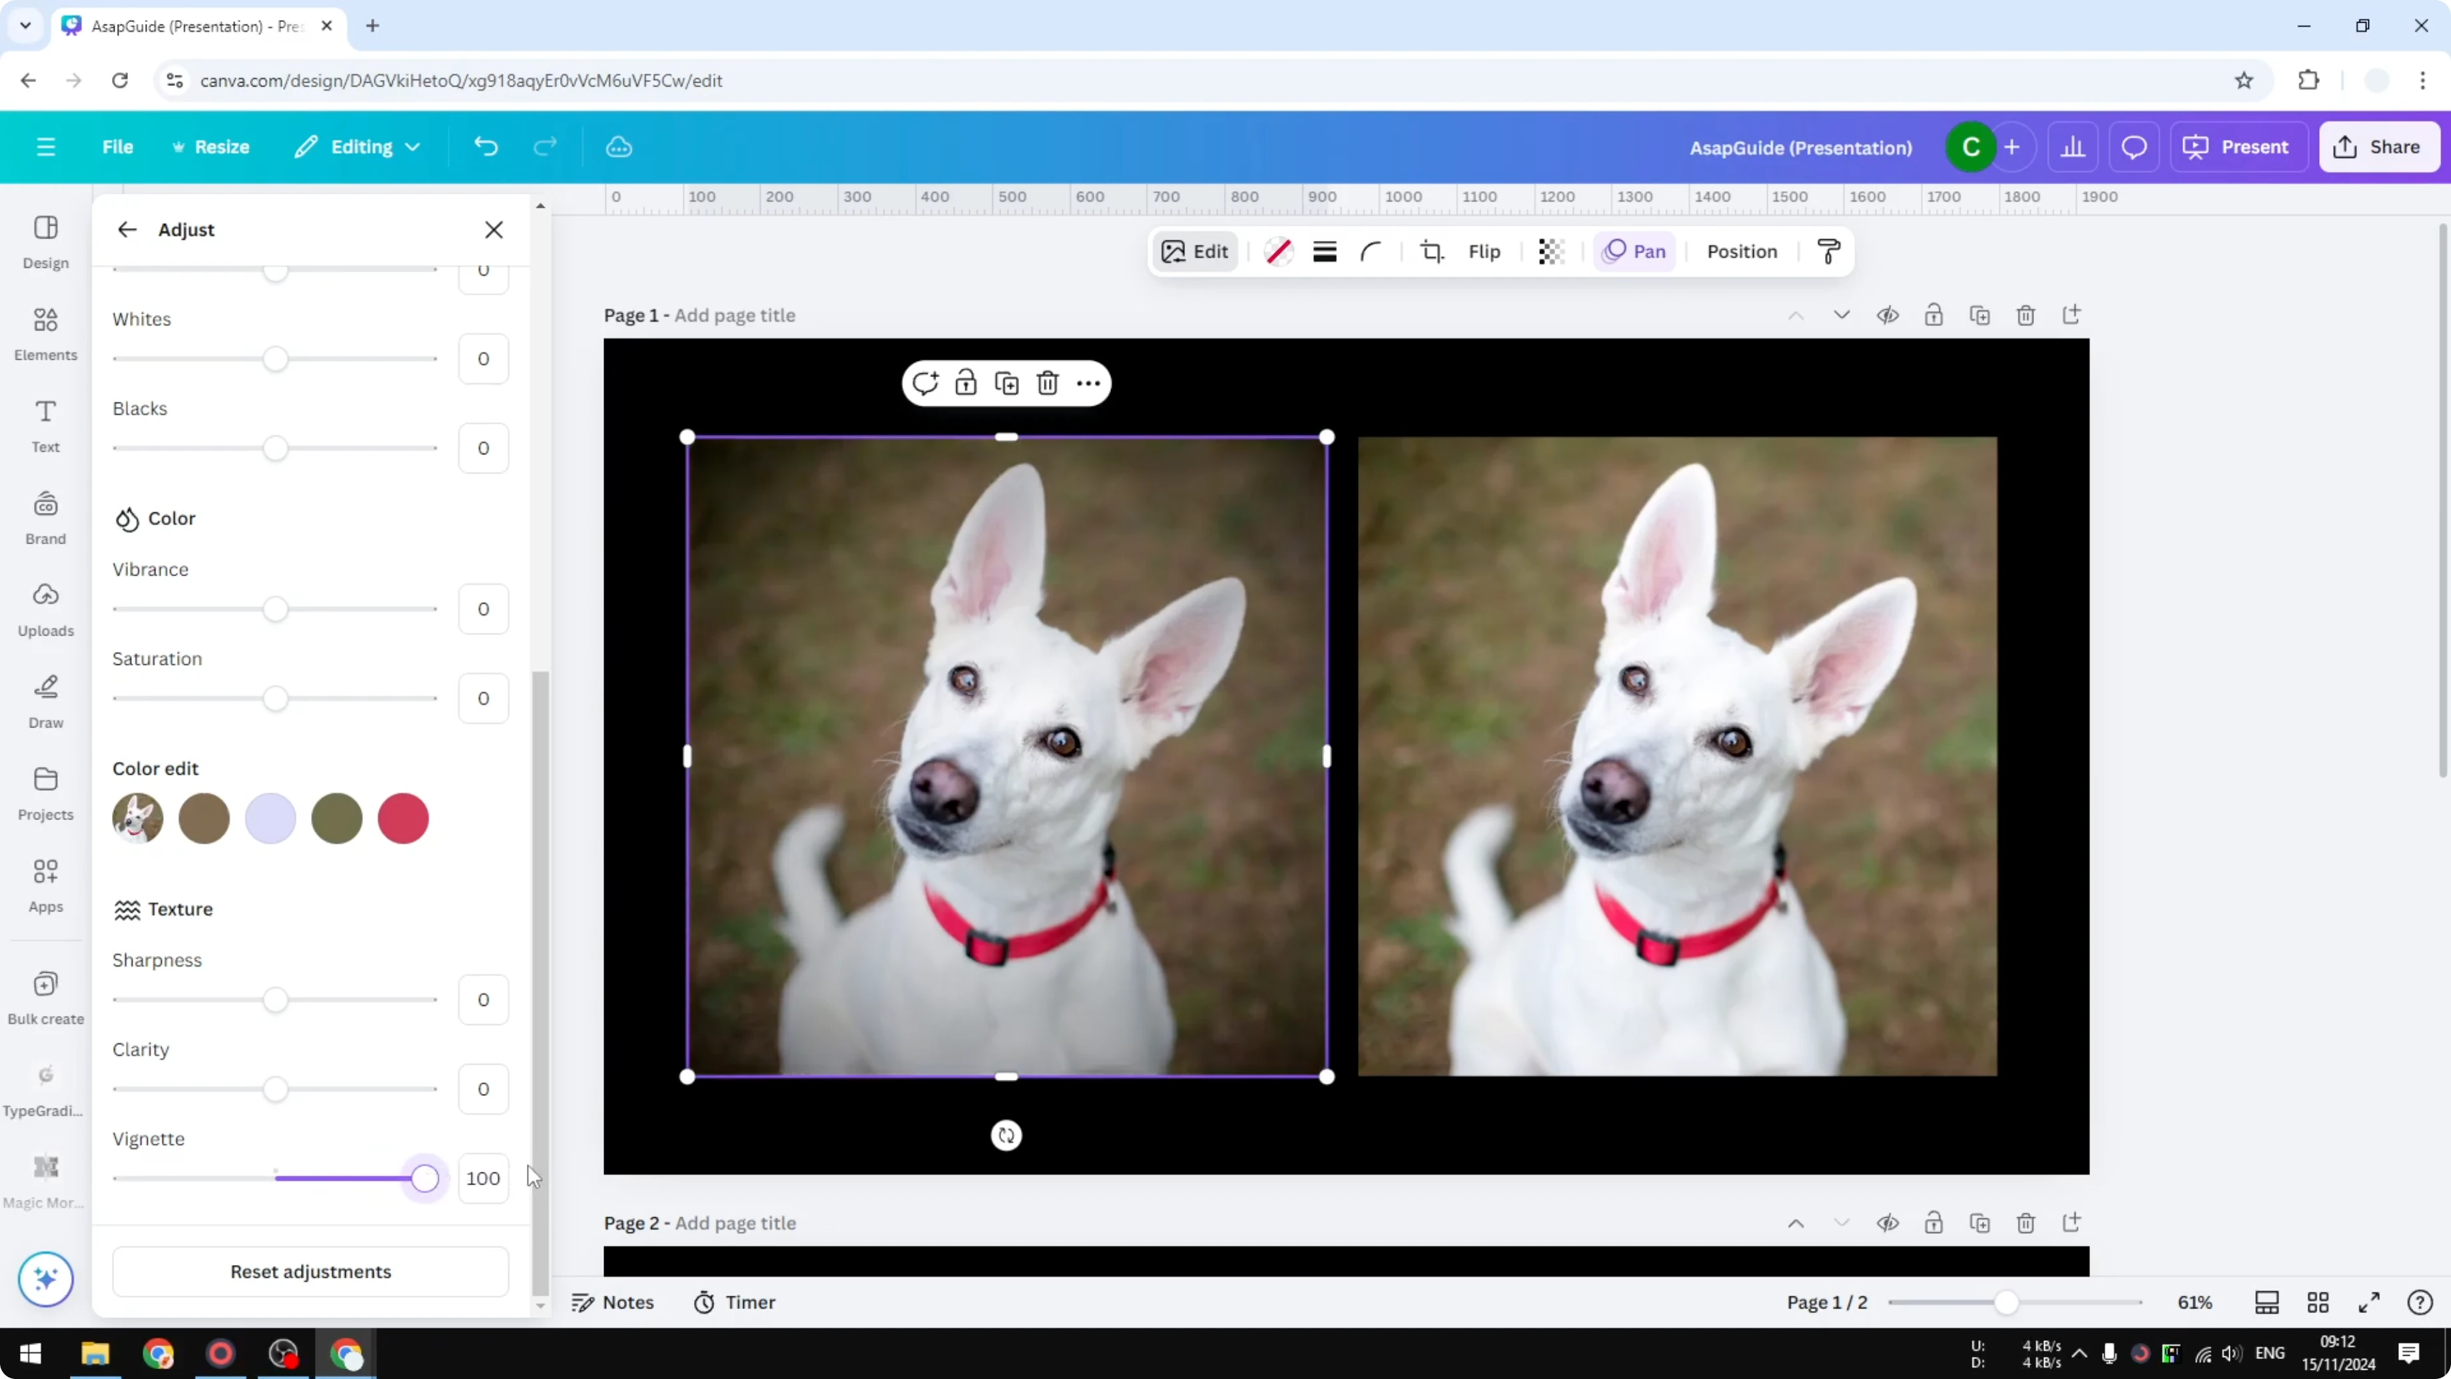Open the File menu
Viewport: 2451px width, 1379px height.
118,147
